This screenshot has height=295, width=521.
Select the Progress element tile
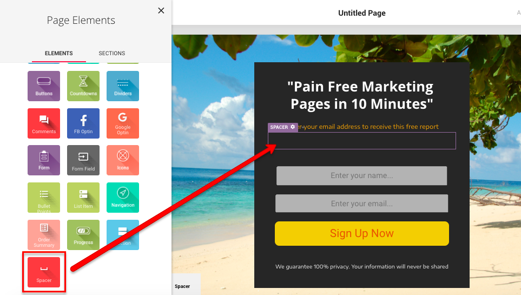(83, 235)
